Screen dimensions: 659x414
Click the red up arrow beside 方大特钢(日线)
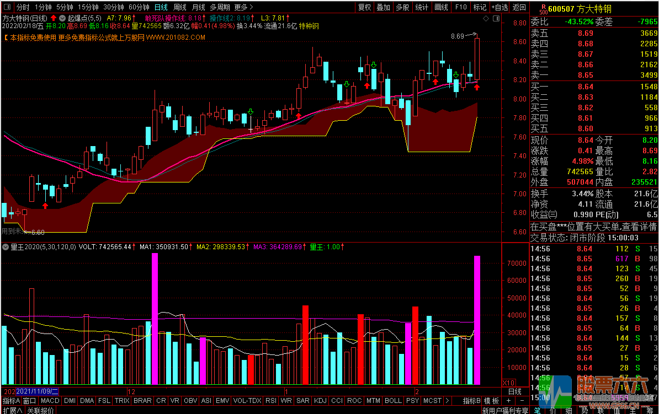coord(54,18)
